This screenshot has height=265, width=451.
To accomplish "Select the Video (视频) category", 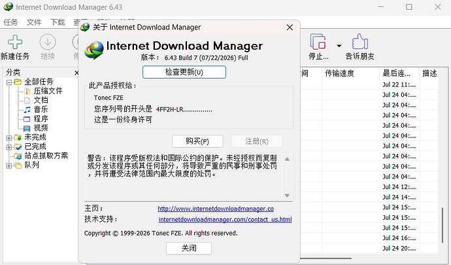I will click(41, 128).
